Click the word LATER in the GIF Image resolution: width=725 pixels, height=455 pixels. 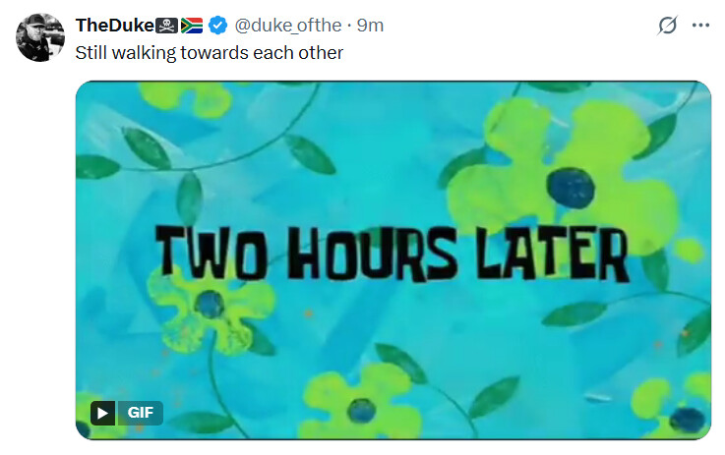[x=552, y=254]
